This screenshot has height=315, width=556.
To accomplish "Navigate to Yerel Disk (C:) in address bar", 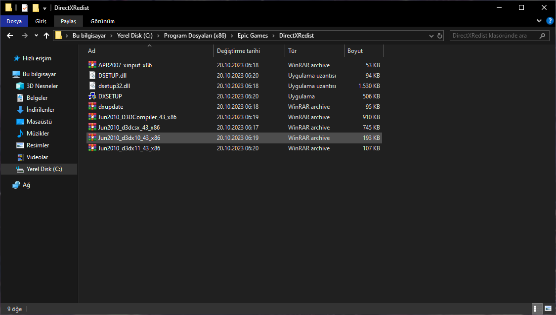I will [135, 36].
